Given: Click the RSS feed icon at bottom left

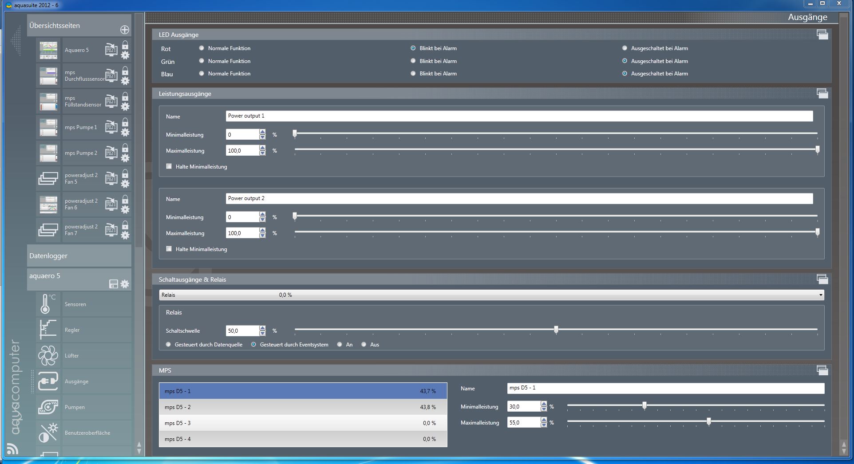Looking at the screenshot, I should [12, 449].
